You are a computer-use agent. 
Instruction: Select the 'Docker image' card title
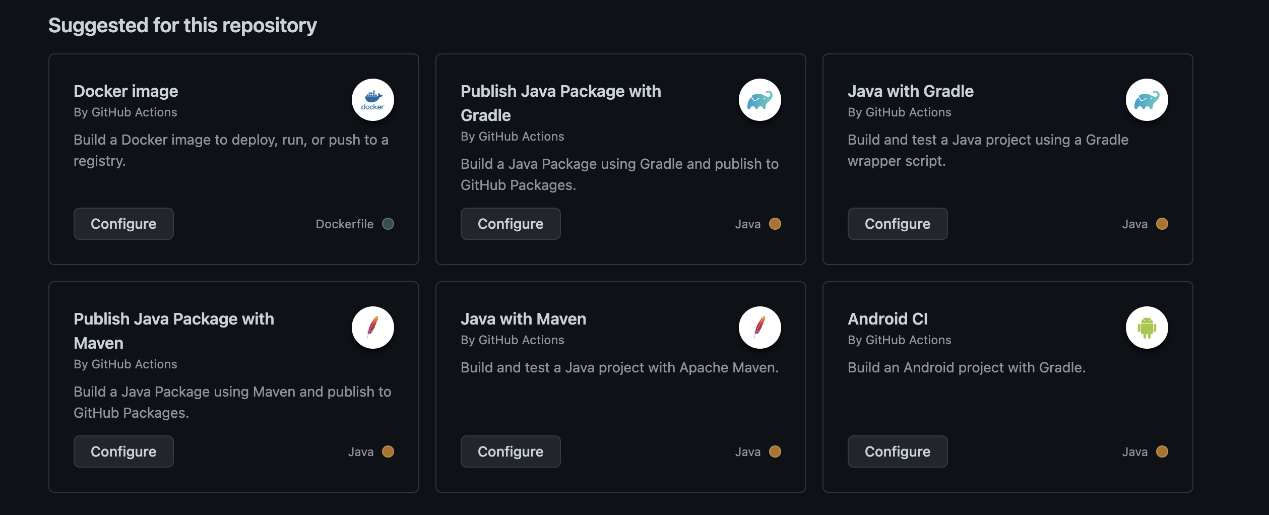pos(125,91)
